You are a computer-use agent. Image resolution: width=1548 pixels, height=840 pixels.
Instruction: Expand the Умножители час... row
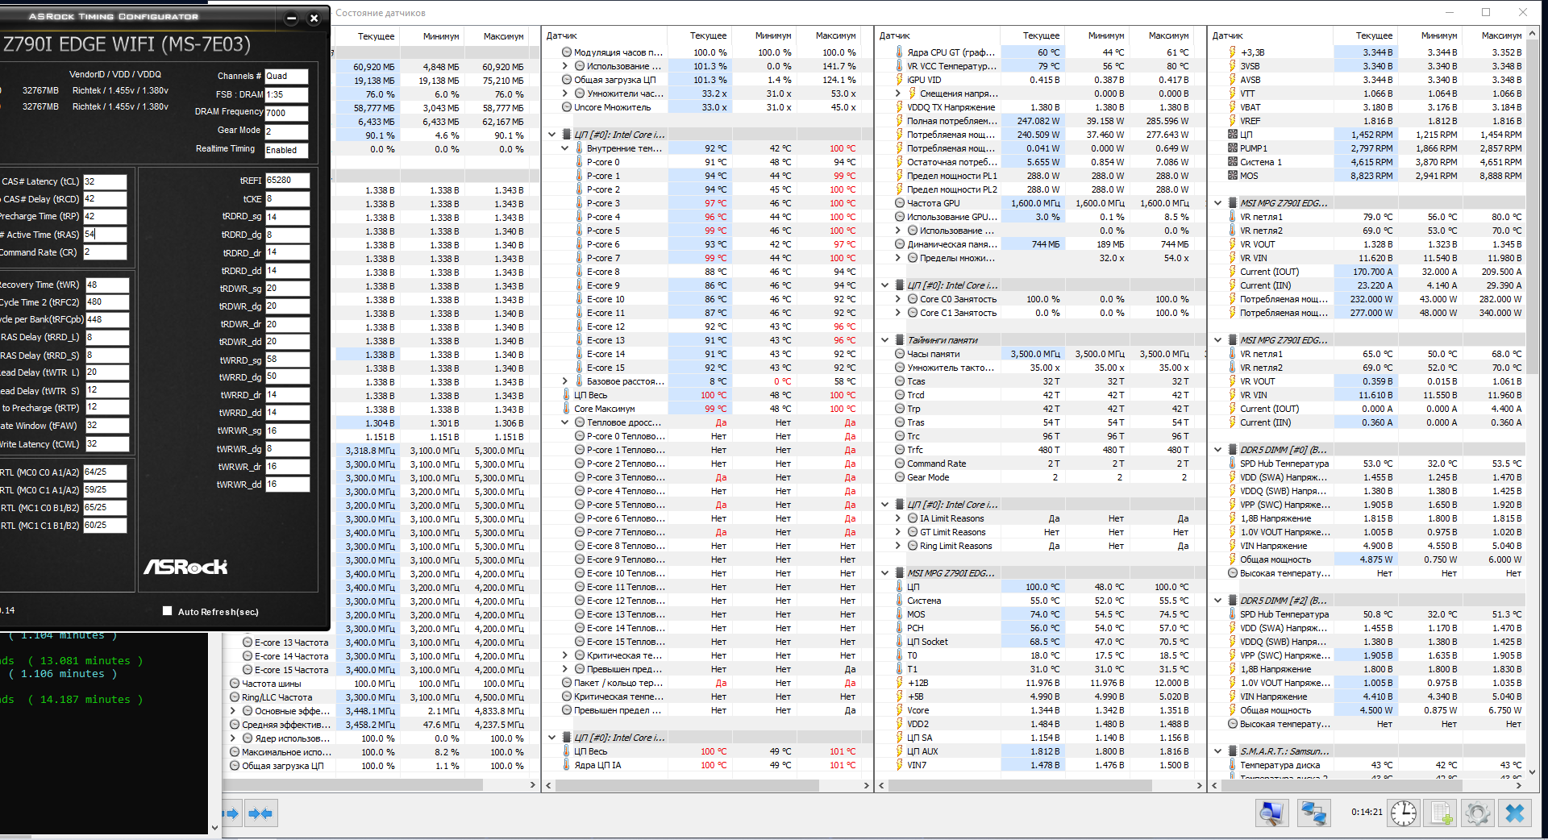(565, 94)
